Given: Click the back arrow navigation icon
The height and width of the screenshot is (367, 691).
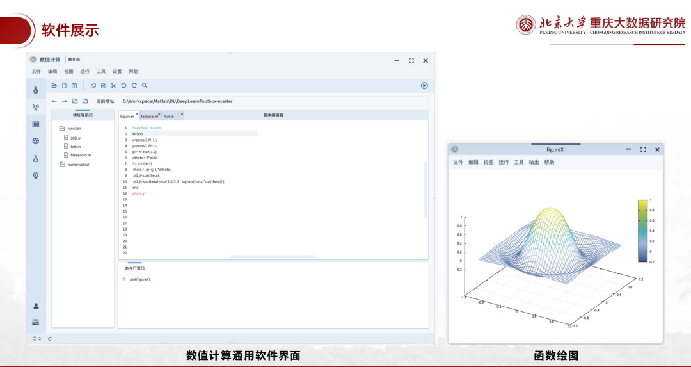Looking at the screenshot, I should 54,101.
